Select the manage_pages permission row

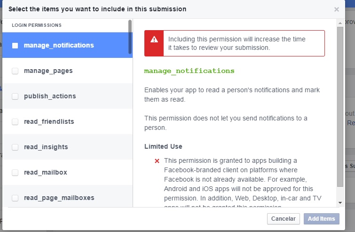coord(67,71)
